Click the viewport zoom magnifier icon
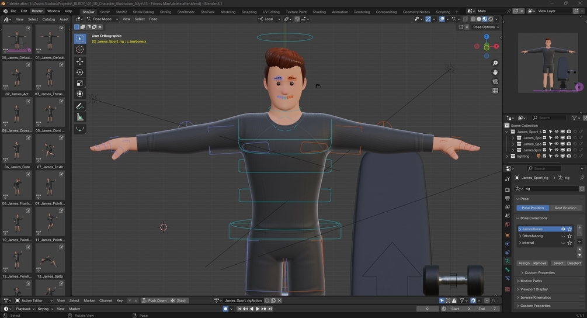The height and width of the screenshot is (318, 587). 495,63
